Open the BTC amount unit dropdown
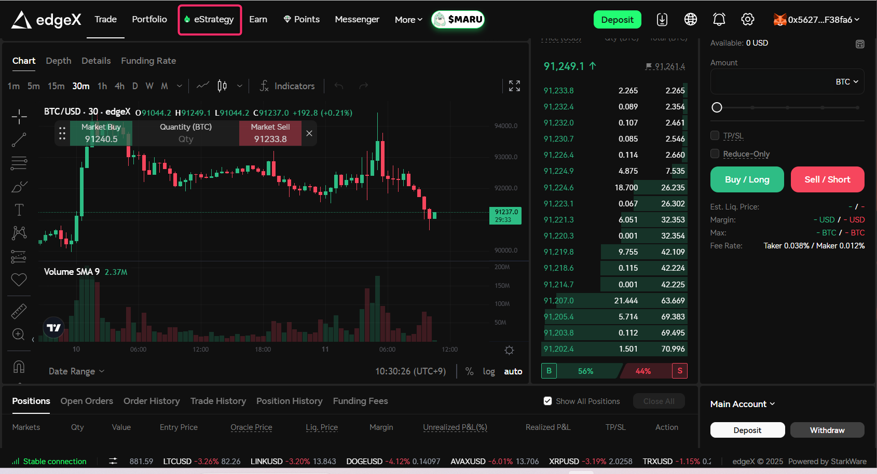 (x=847, y=82)
